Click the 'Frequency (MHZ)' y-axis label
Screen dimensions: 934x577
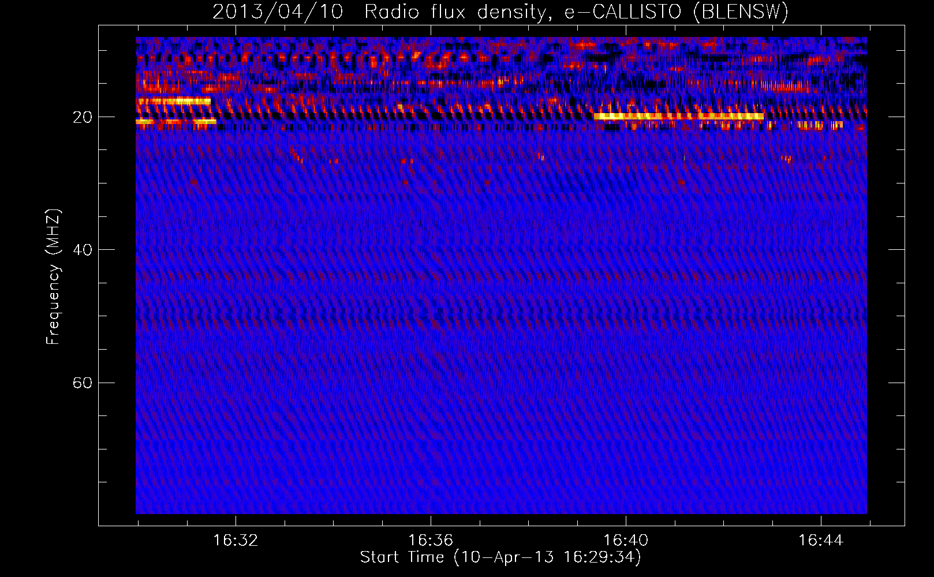coord(53,277)
